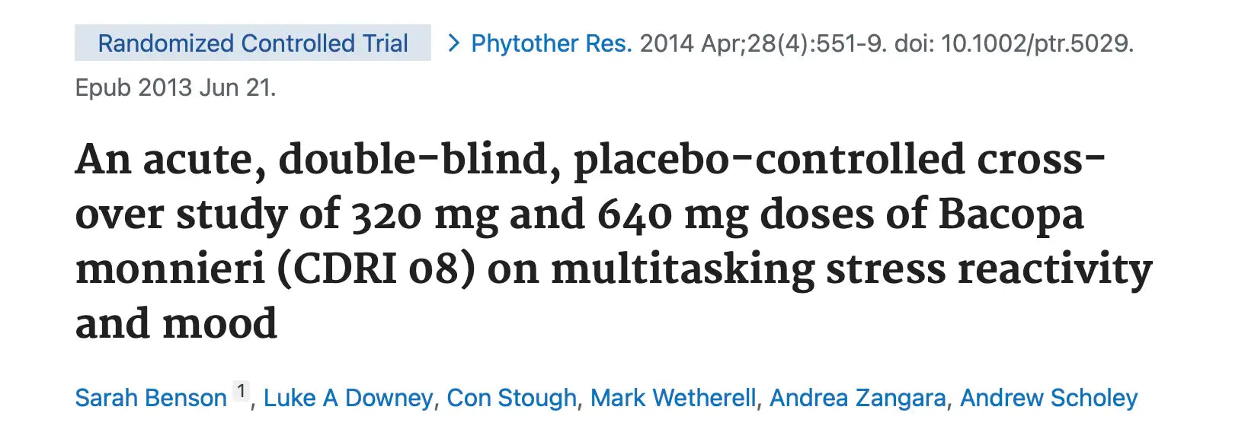
Task: Click 'CDRI 08' in the article title
Action: pyautogui.click(x=376, y=270)
